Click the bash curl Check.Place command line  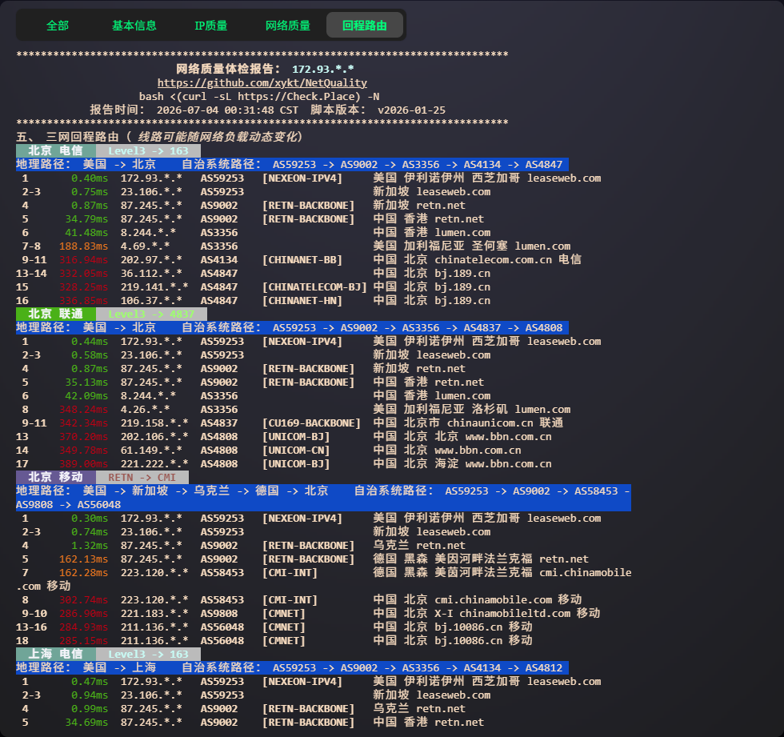pyautogui.click(x=259, y=97)
